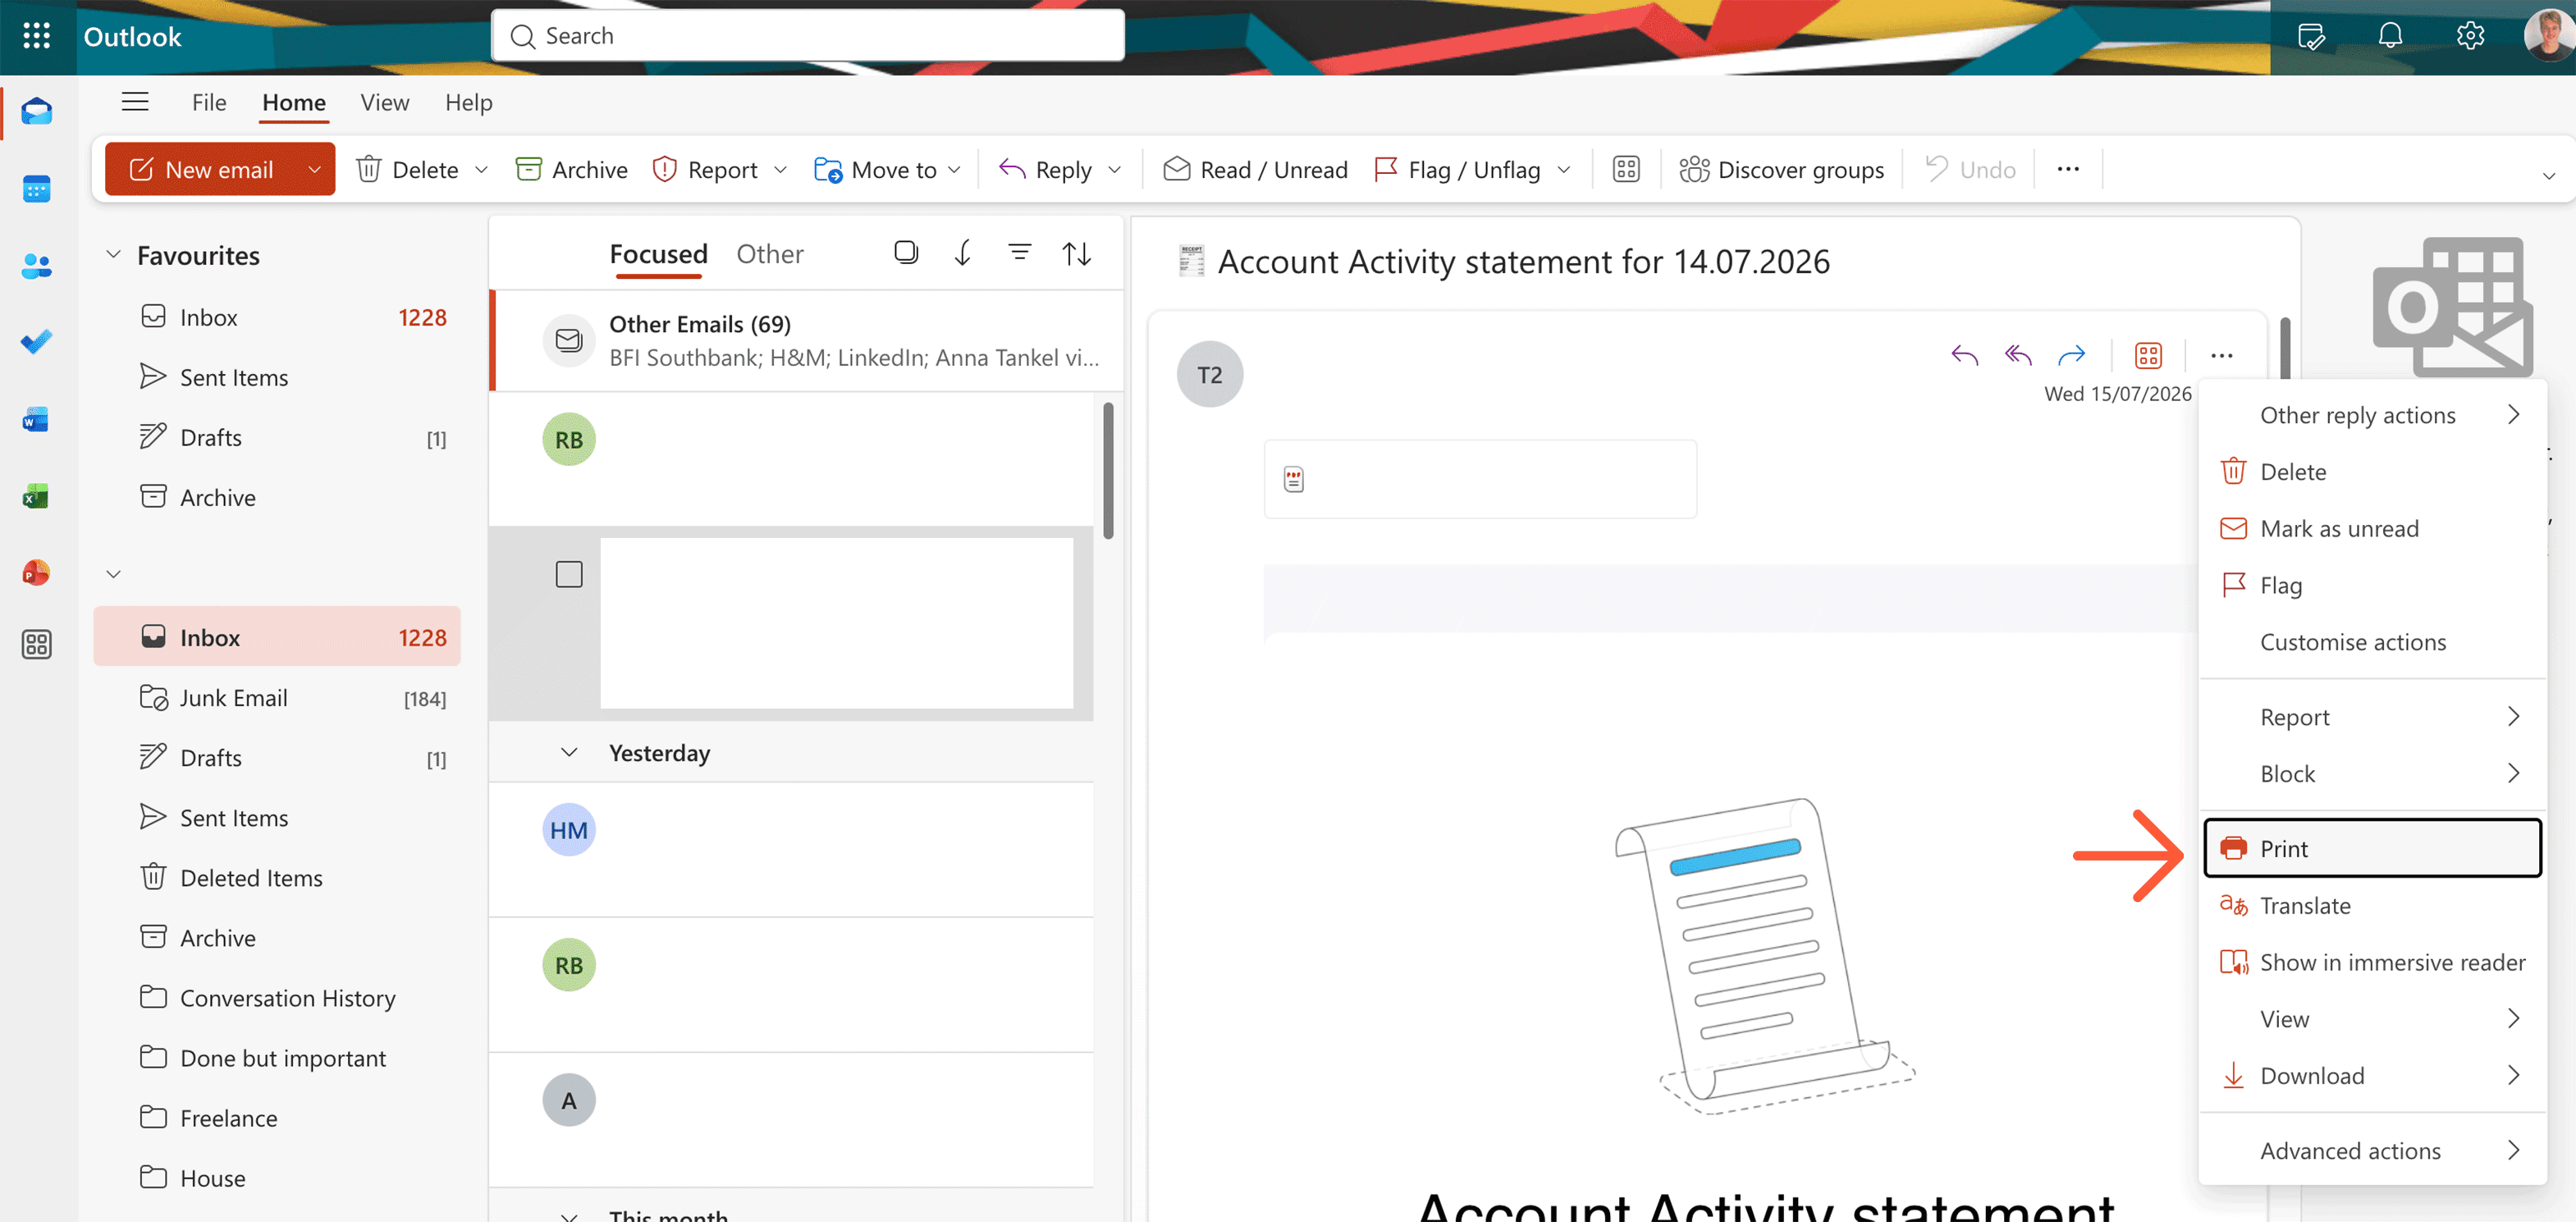This screenshot has height=1222, width=2576.
Task: Click Flag / Unflag toggle in ribbon
Action: point(1457,170)
